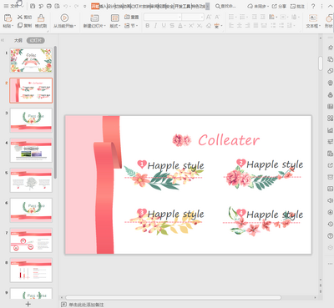
Task: Toggle Bold formatting
Action: point(147,26)
